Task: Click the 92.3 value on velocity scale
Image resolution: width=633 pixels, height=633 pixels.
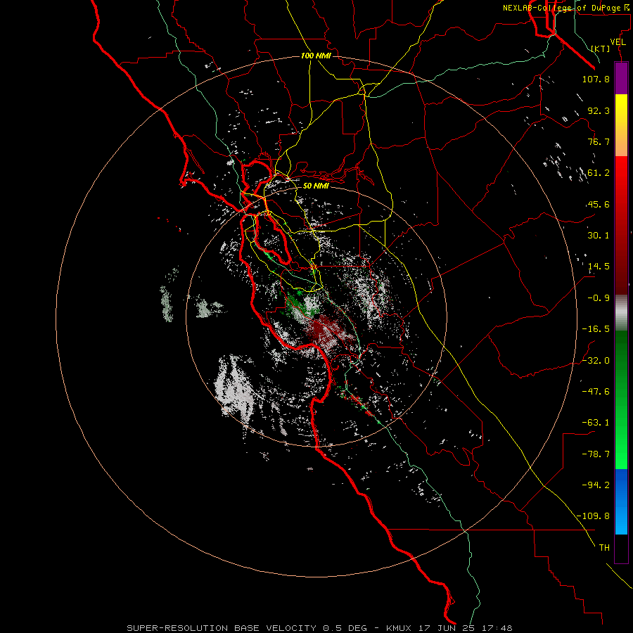Action: click(599, 110)
